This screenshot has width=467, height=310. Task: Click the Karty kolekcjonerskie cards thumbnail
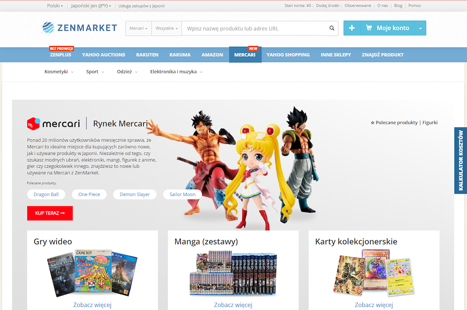tap(374, 272)
